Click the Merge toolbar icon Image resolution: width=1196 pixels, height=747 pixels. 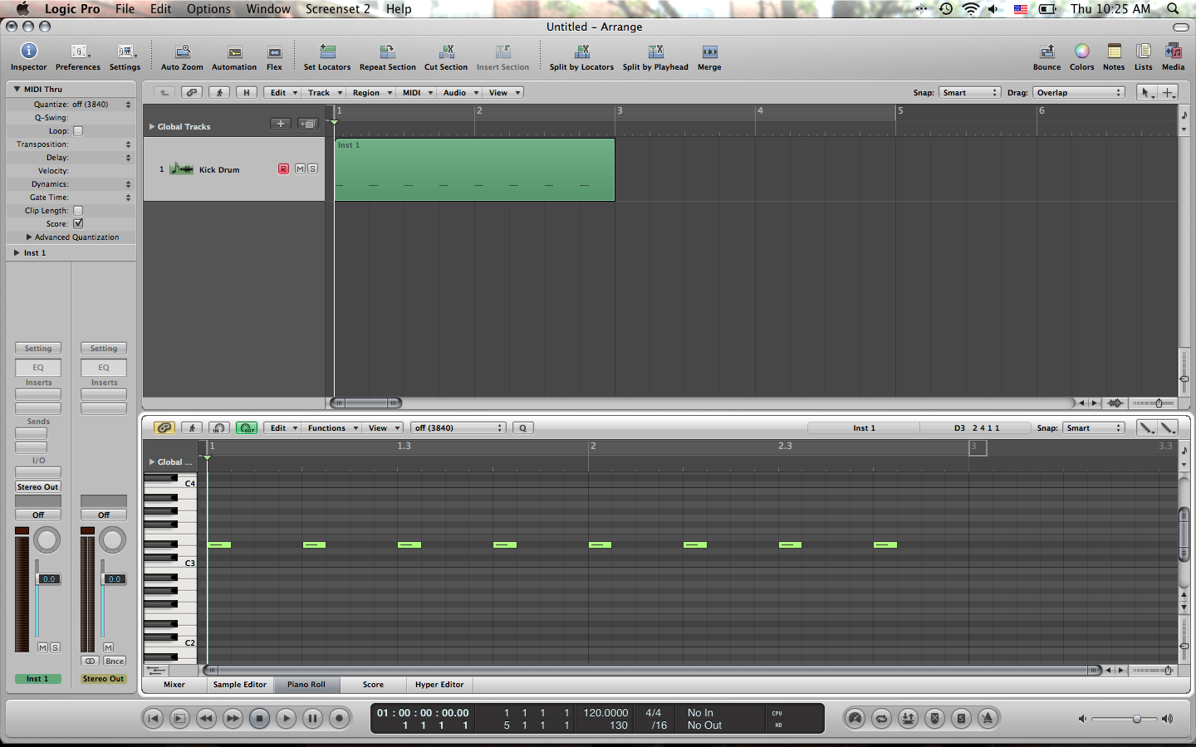709,56
